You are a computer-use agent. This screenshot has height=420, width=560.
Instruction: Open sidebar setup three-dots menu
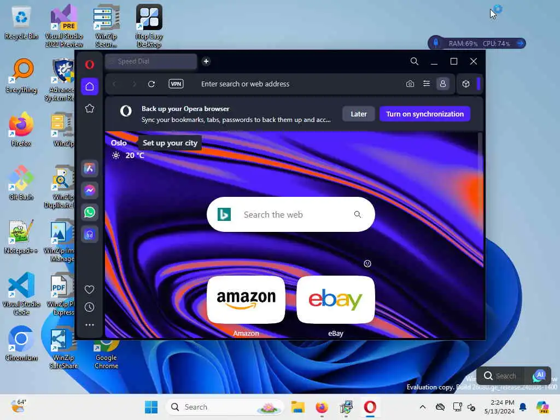[89, 325]
